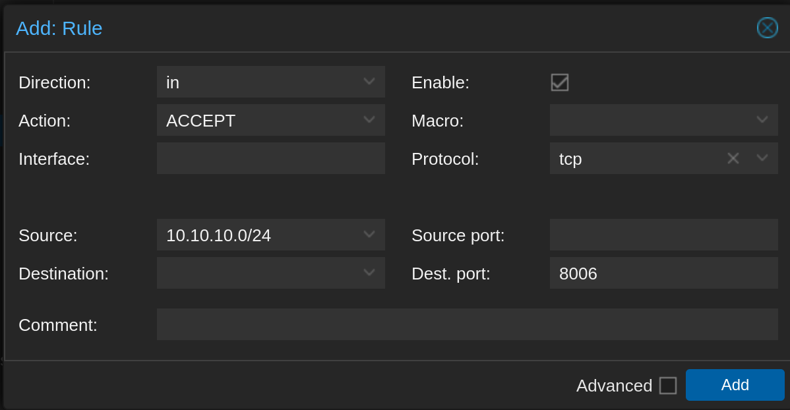Expand the Action dropdown showing ACCEPT
790x410 pixels.
pos(369,120)
